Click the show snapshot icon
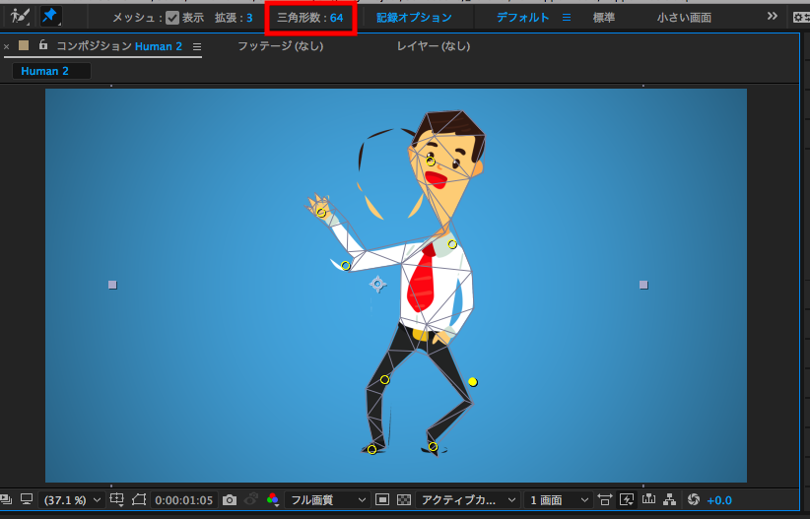Image resolution: width=810 pixels, height=519 pixels. pos(251,499)
